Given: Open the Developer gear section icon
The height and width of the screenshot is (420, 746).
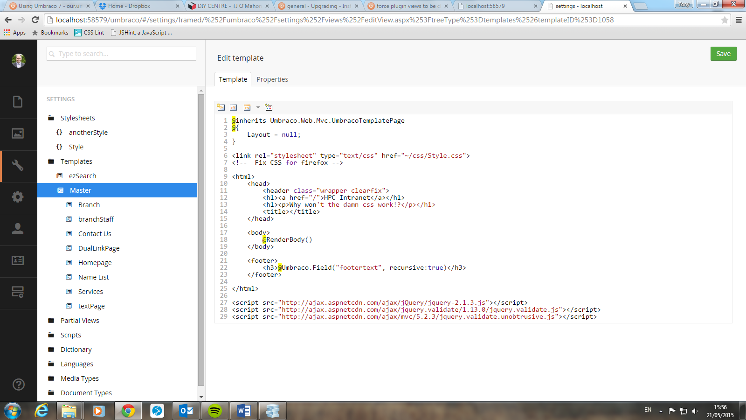Looking at the screenshot, I should click(x=18, y=197).
